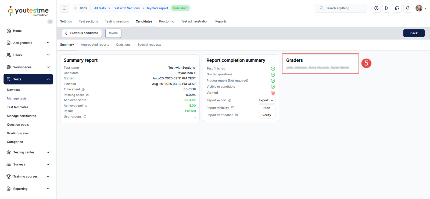Hide the report from candidate
The image size is (430, 199).
(266, 108)
